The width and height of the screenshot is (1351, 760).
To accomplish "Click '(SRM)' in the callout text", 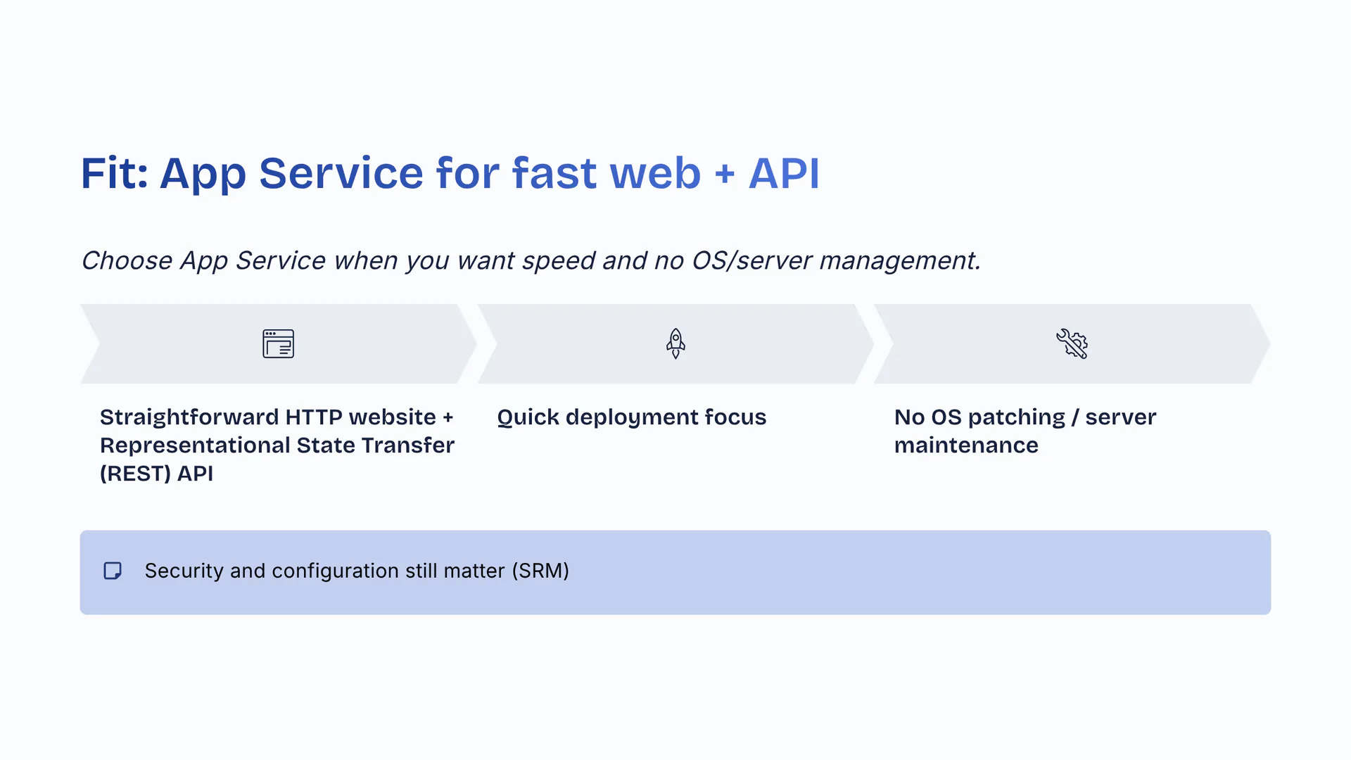I will (x=540, y=571).
